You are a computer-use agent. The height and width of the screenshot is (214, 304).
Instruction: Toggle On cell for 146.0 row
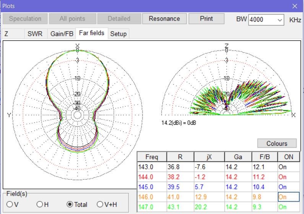289,197
